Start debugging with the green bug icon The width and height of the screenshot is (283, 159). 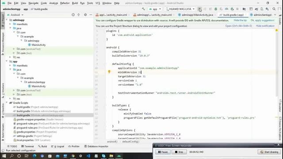216,9
